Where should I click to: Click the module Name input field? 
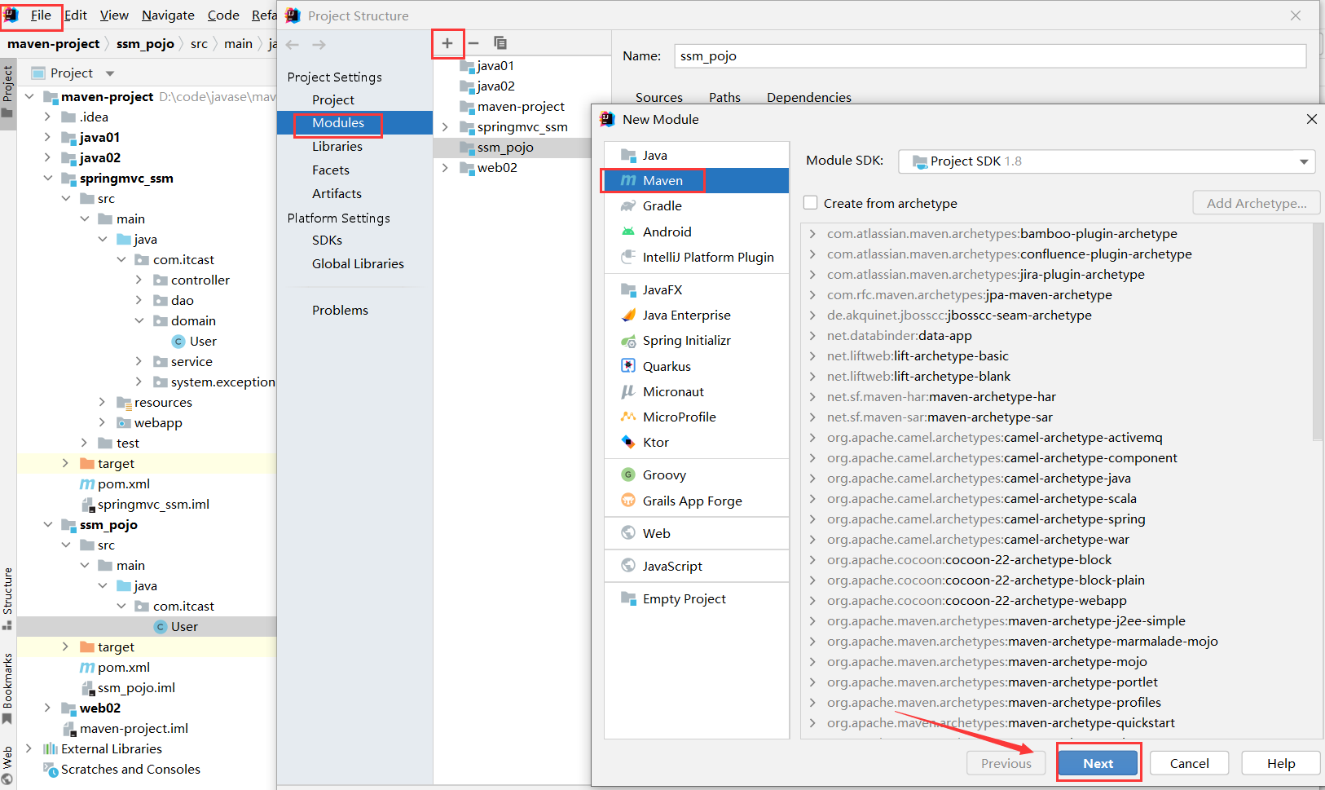pyautogui.click(x=990, y=56)
